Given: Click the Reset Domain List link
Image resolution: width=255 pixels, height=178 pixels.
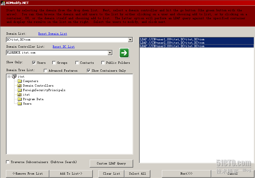Looking at the screenshot, I should tap(52, 34).
